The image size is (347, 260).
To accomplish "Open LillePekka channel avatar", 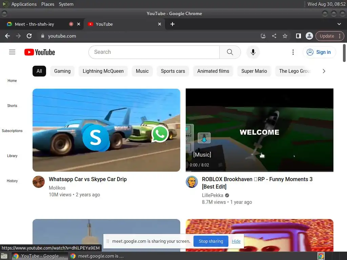I will (x=192, y=182).
